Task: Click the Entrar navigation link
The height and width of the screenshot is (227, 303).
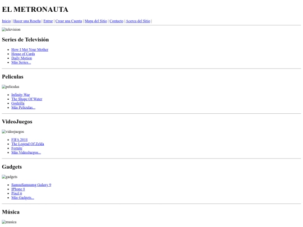Action: pos(48,21)
